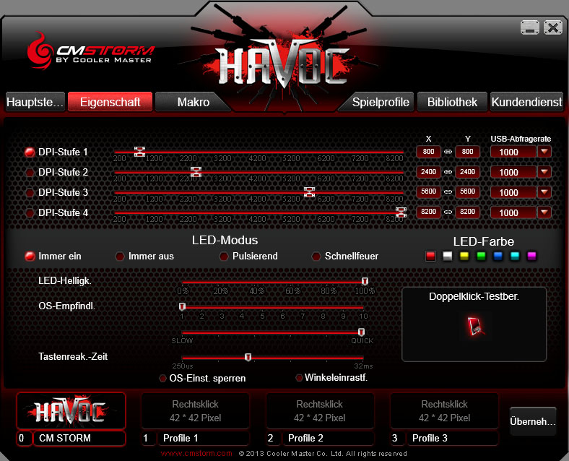Click the X/Y link icon for DPI-Stufe 4
Viewport: 569px width, 461px height.
[x=448, y=212]
